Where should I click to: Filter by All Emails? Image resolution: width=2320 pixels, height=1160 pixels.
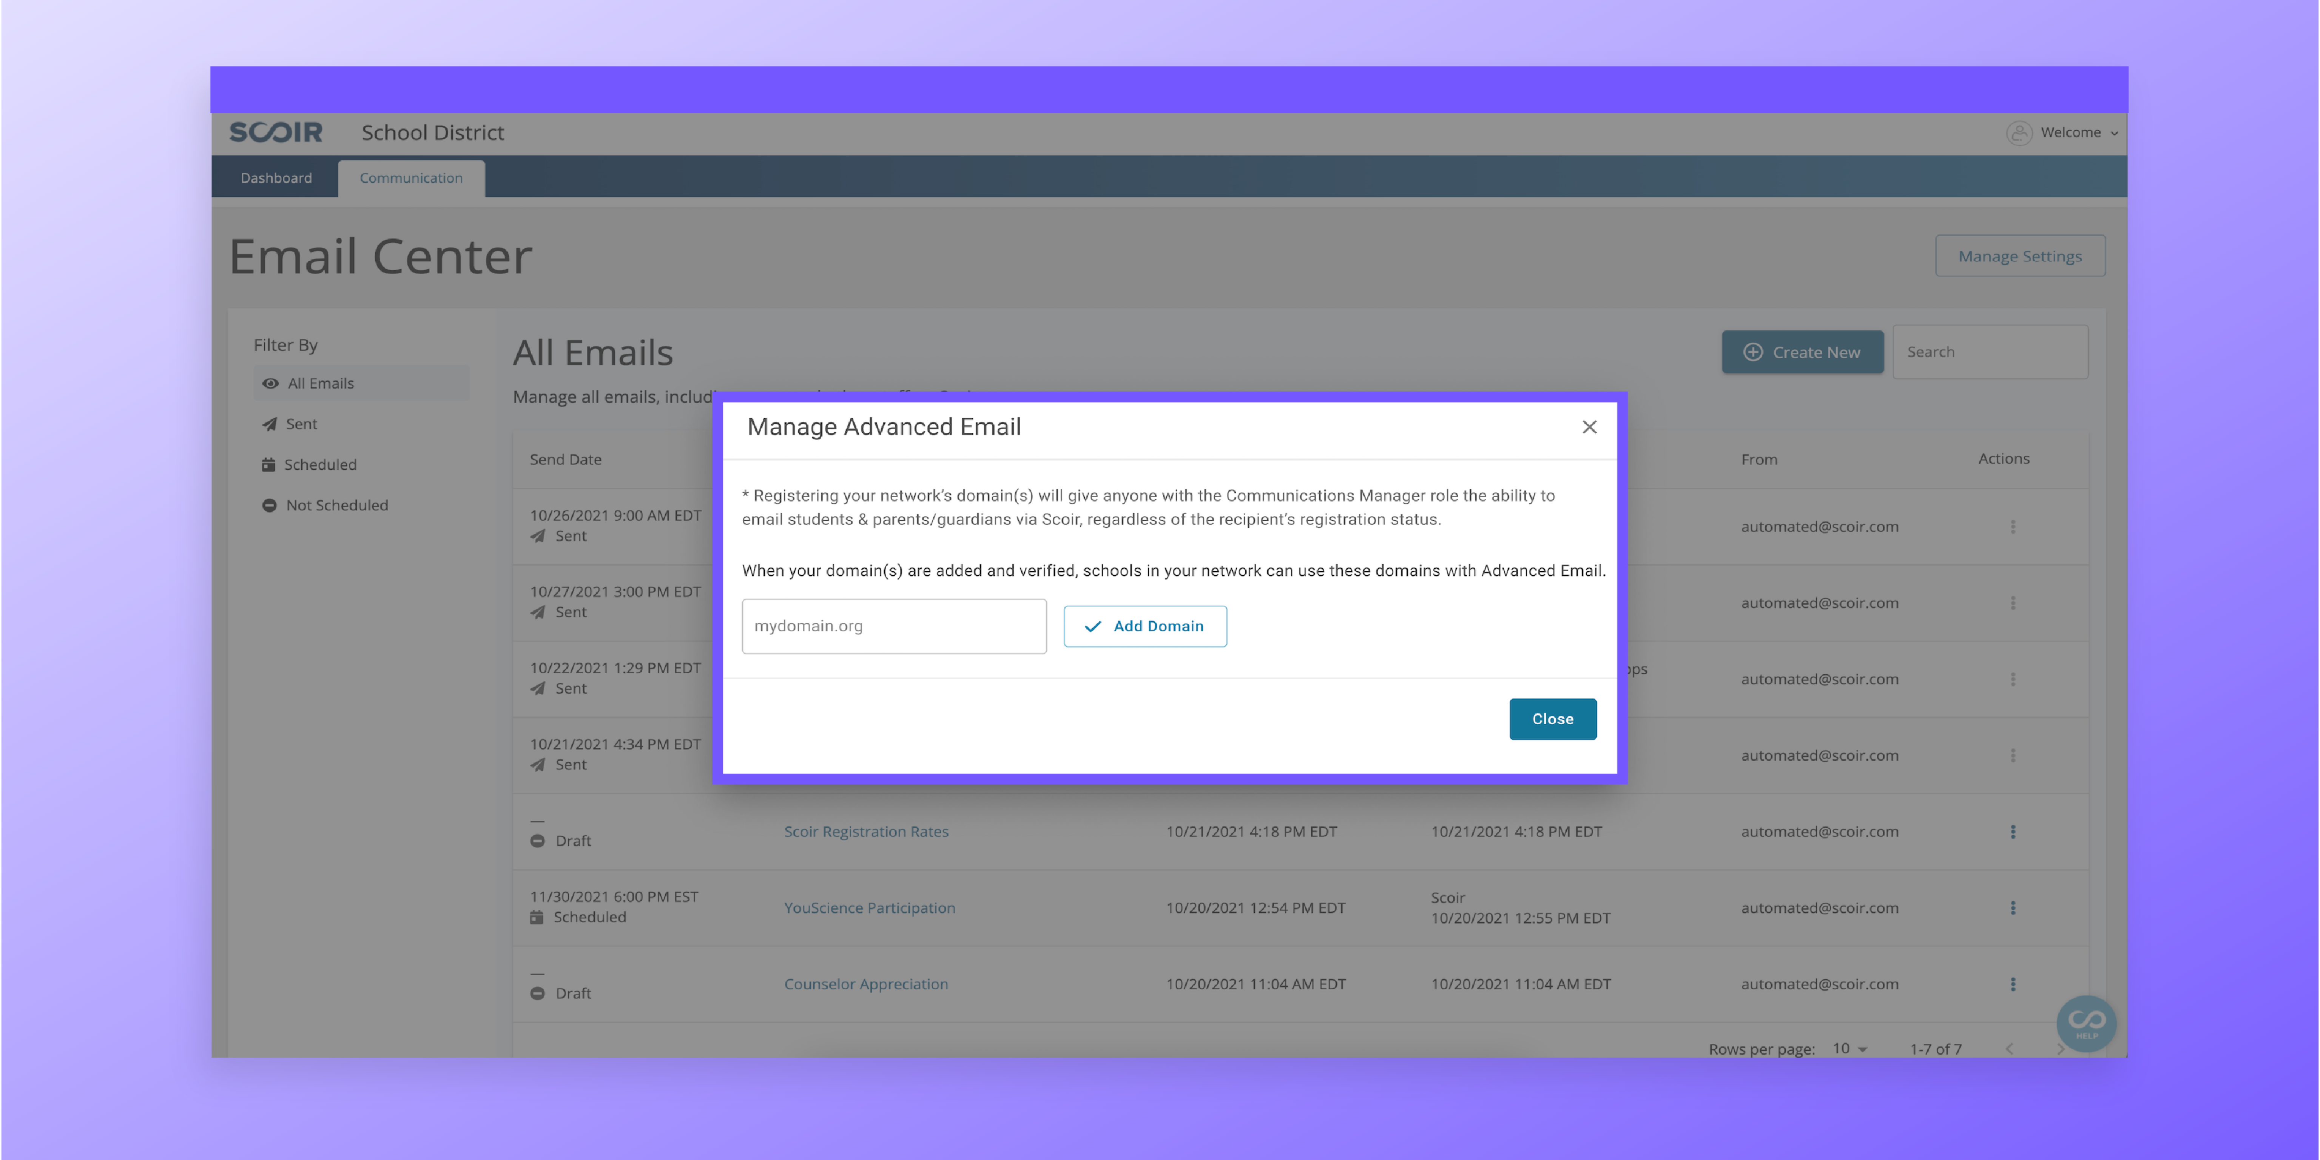(361, 383)
